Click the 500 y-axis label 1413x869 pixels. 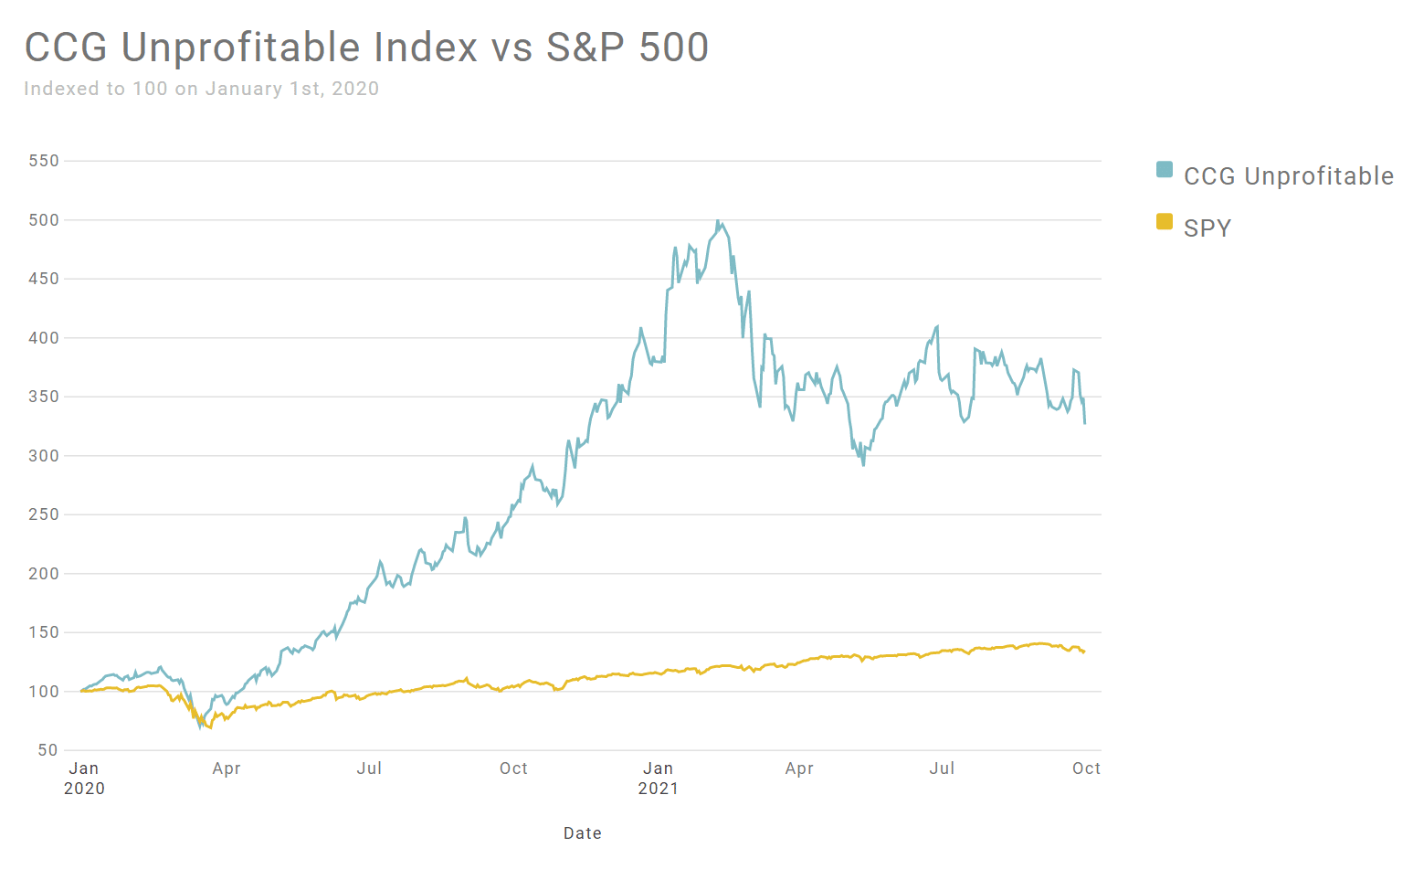coord(44,220)
